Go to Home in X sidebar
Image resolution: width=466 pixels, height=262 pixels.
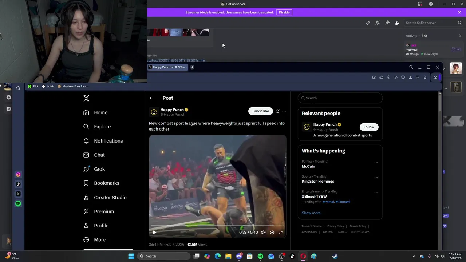[95, 112]
